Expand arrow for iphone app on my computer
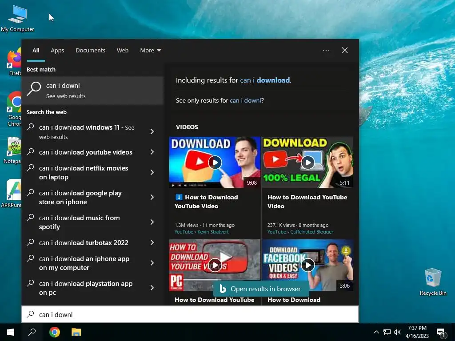 click(x=152, y=263)
